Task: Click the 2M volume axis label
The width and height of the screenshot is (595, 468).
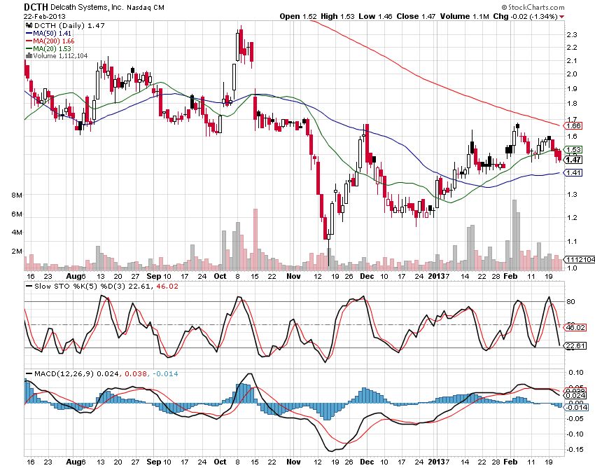Action: point(17,251)
